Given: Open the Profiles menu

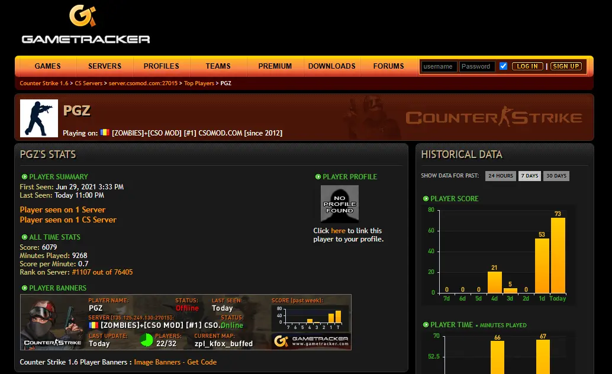Looking at the screenshot, I should tap(161, 66).
